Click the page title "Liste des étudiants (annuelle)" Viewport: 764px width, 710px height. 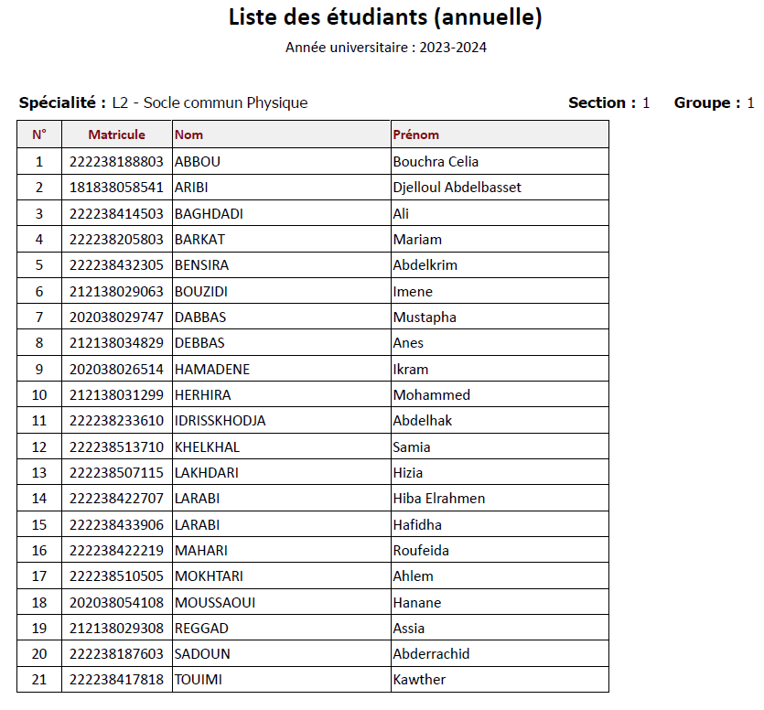click(x=384, y=16)
